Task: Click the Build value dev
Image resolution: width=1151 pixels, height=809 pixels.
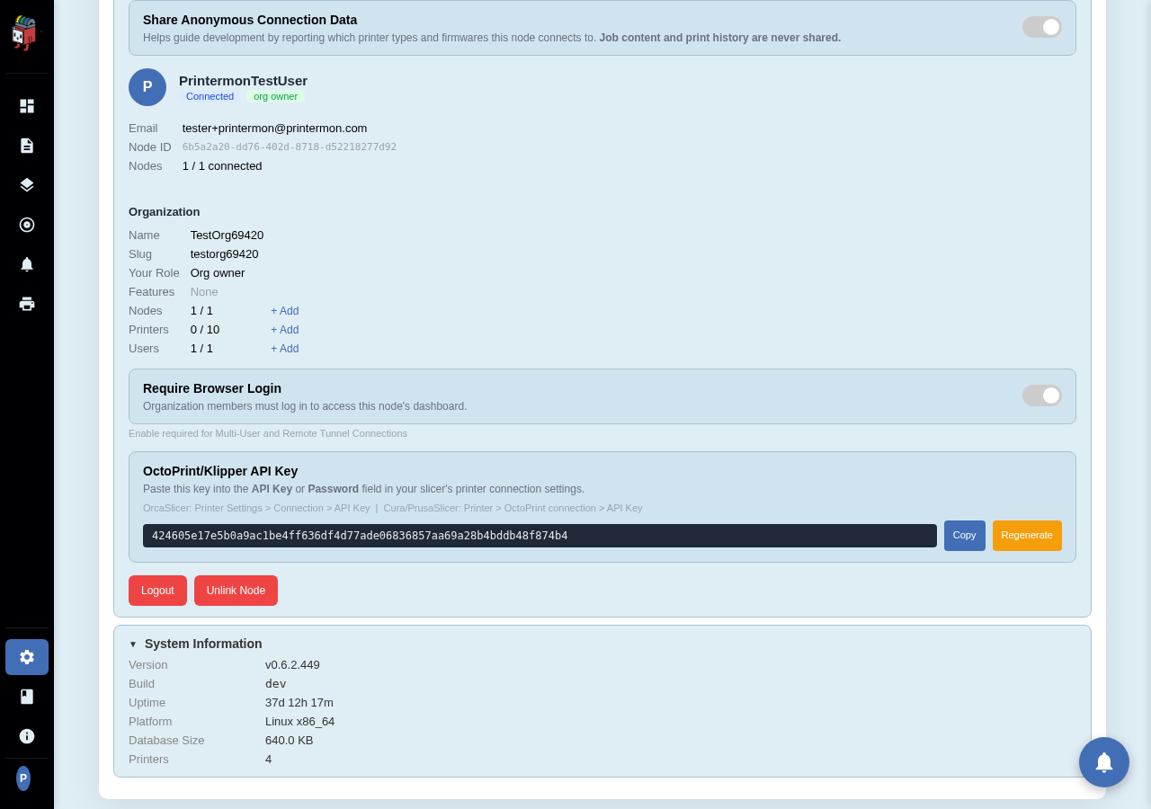Action: coord(276,684)
